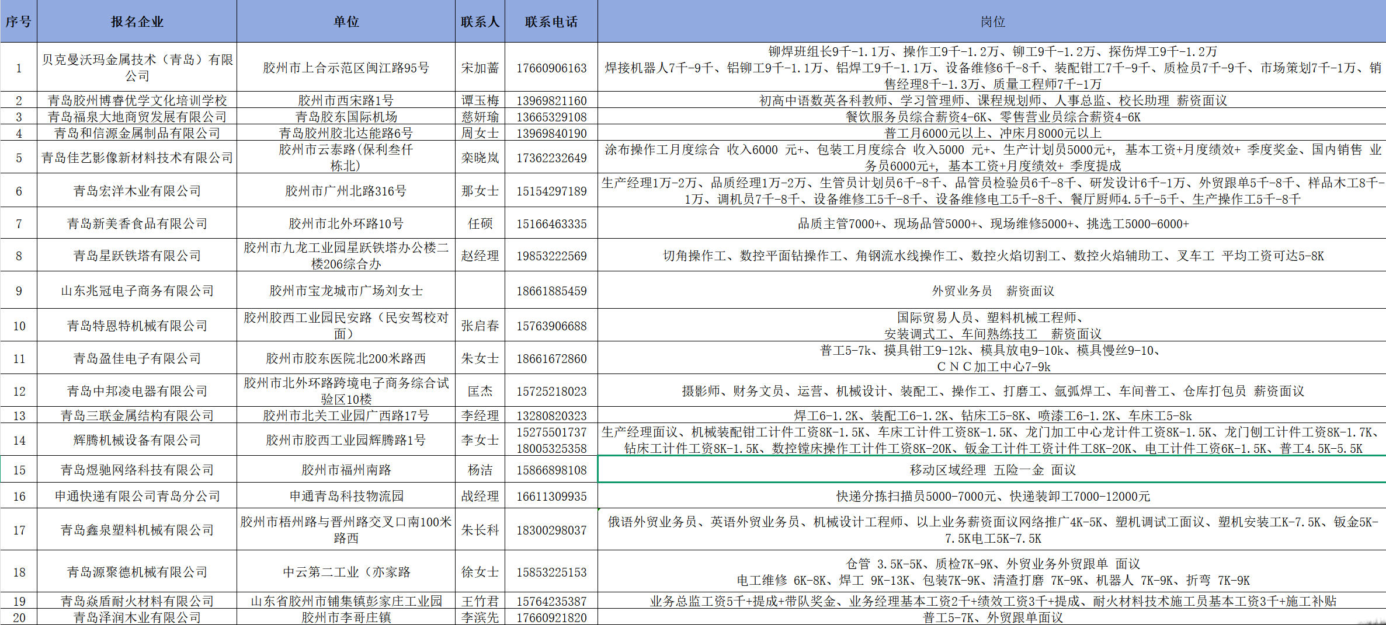The width and height of the screenshot is (1386, 625).
Task: Select address 中云第二工业（亦家路 in row 18
Action: tap(346, 572)
